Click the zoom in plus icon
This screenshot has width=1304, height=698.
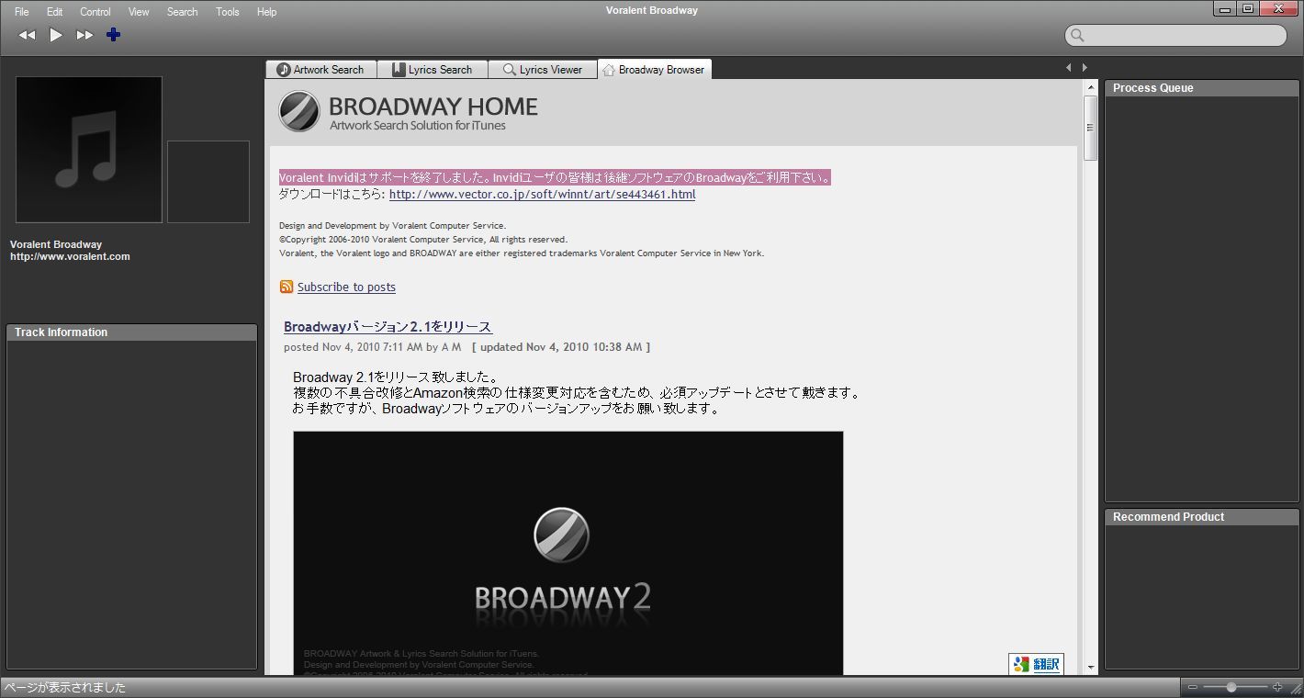click(1277, 687)
